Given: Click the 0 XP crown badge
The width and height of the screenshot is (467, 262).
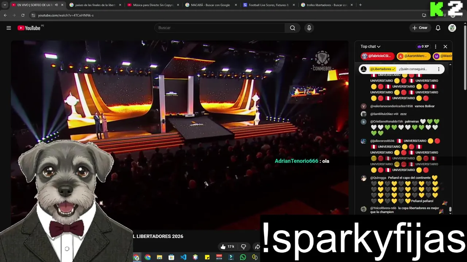Looking at the screenshot, I should coord(423,47).
